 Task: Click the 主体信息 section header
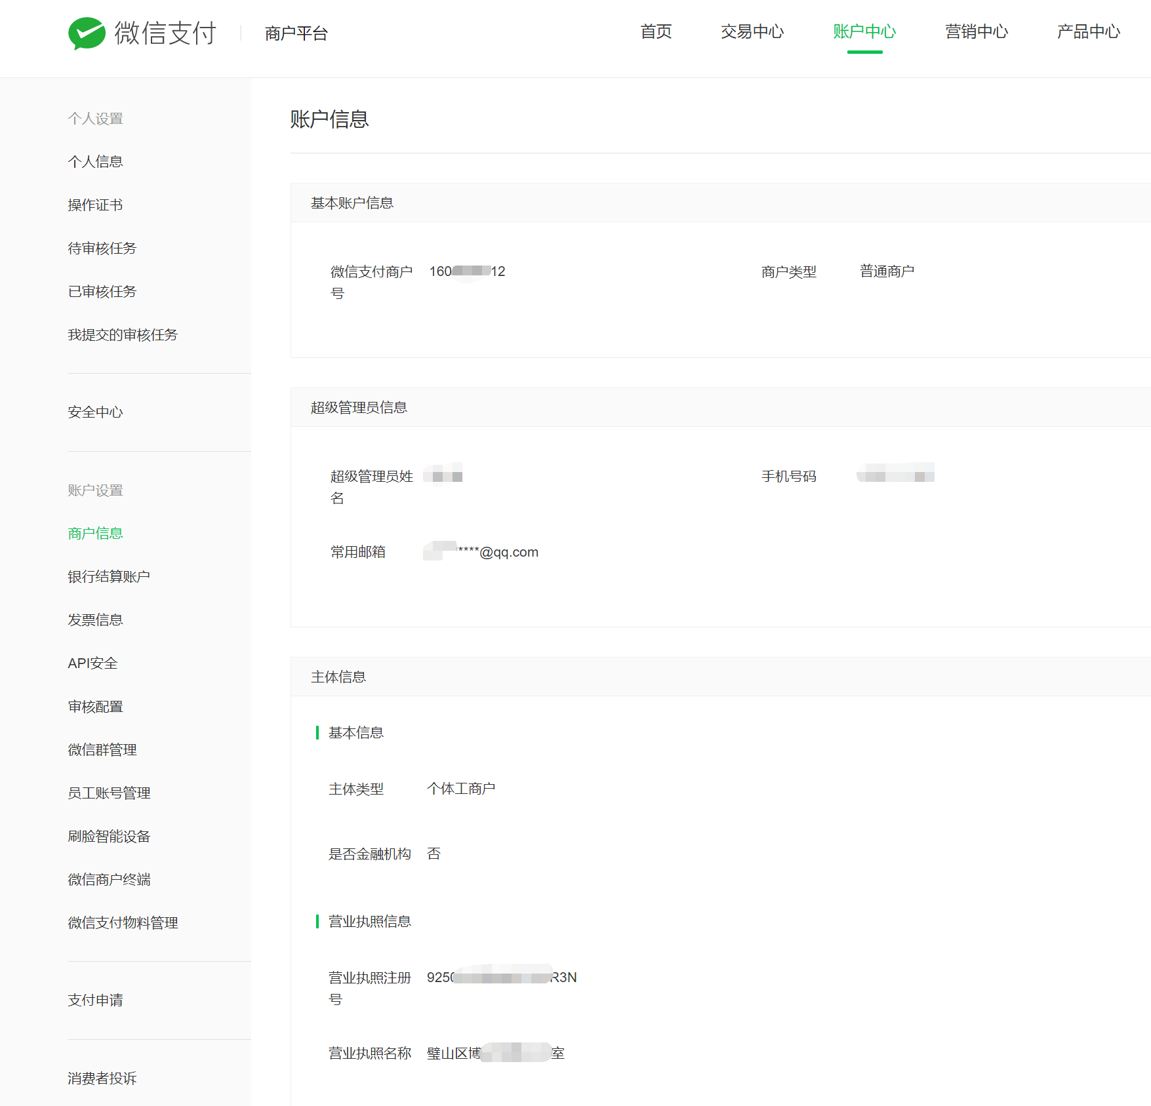point(338,677)
